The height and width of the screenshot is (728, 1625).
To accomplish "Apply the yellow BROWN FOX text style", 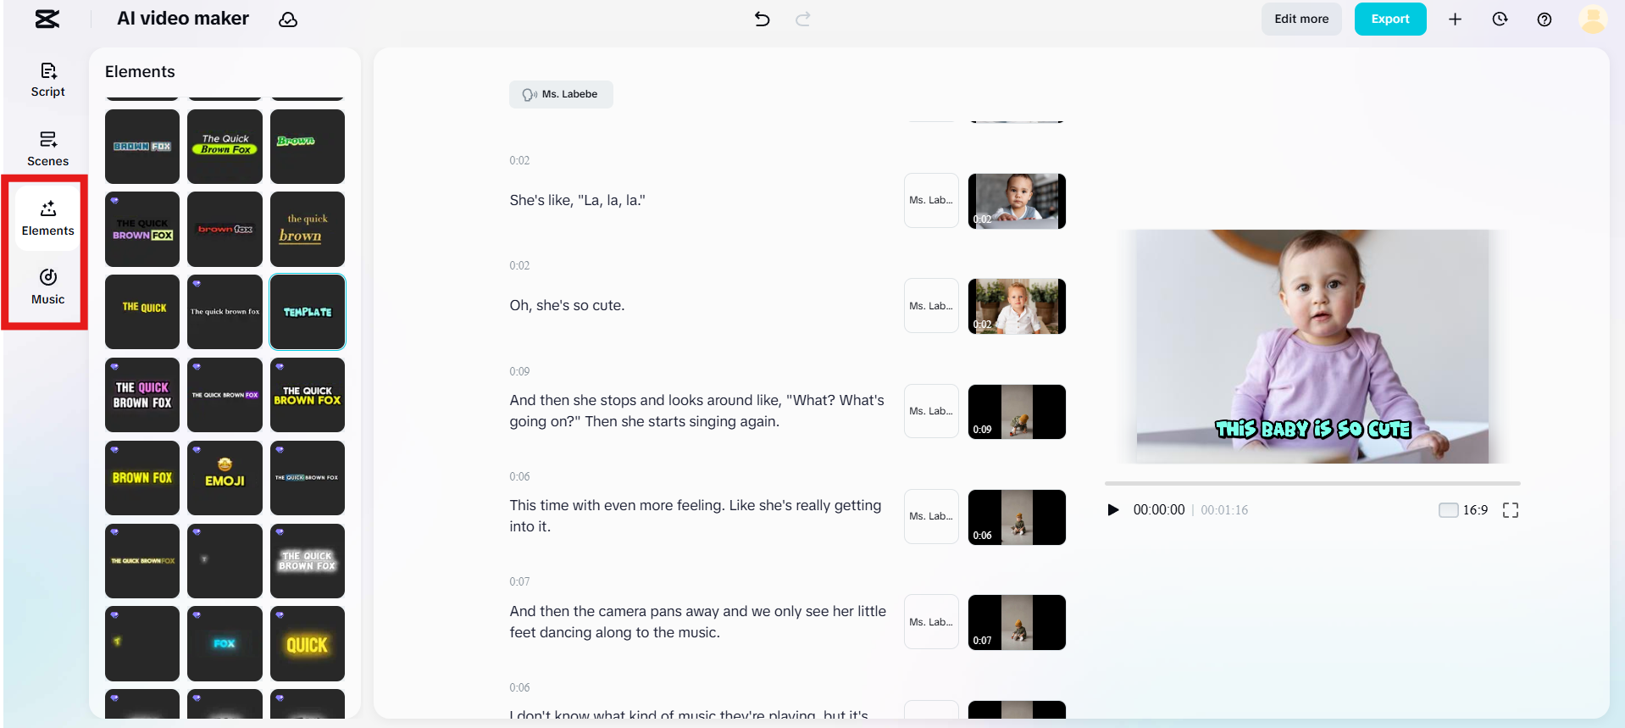I will (142, 478).
